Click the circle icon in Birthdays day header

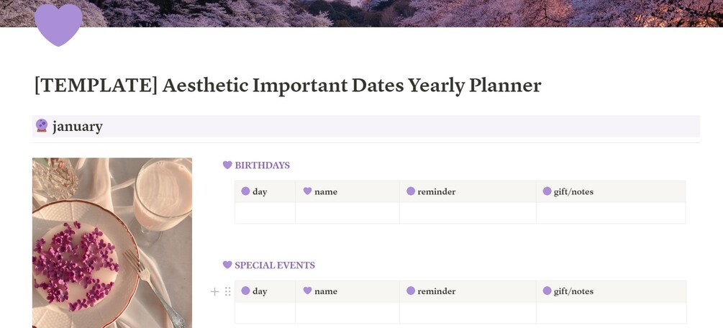point(245,191)
